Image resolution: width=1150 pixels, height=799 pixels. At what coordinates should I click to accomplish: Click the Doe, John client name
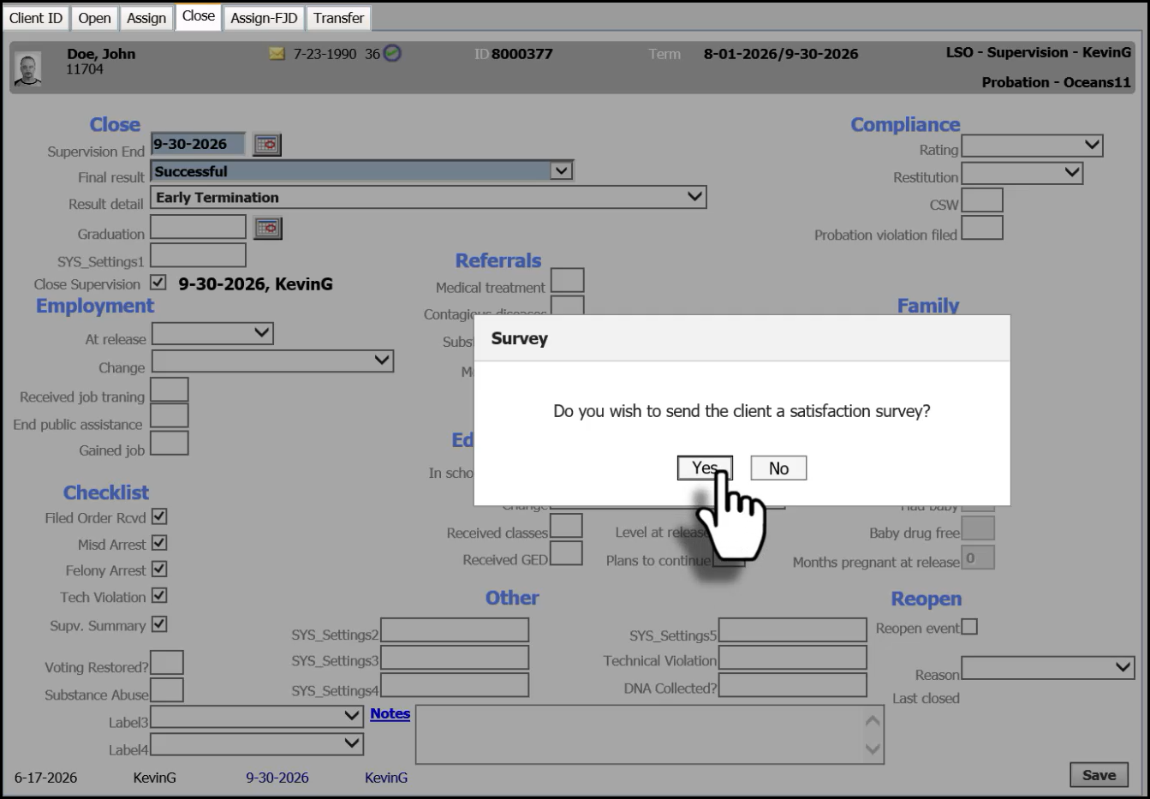click(101, 54)
